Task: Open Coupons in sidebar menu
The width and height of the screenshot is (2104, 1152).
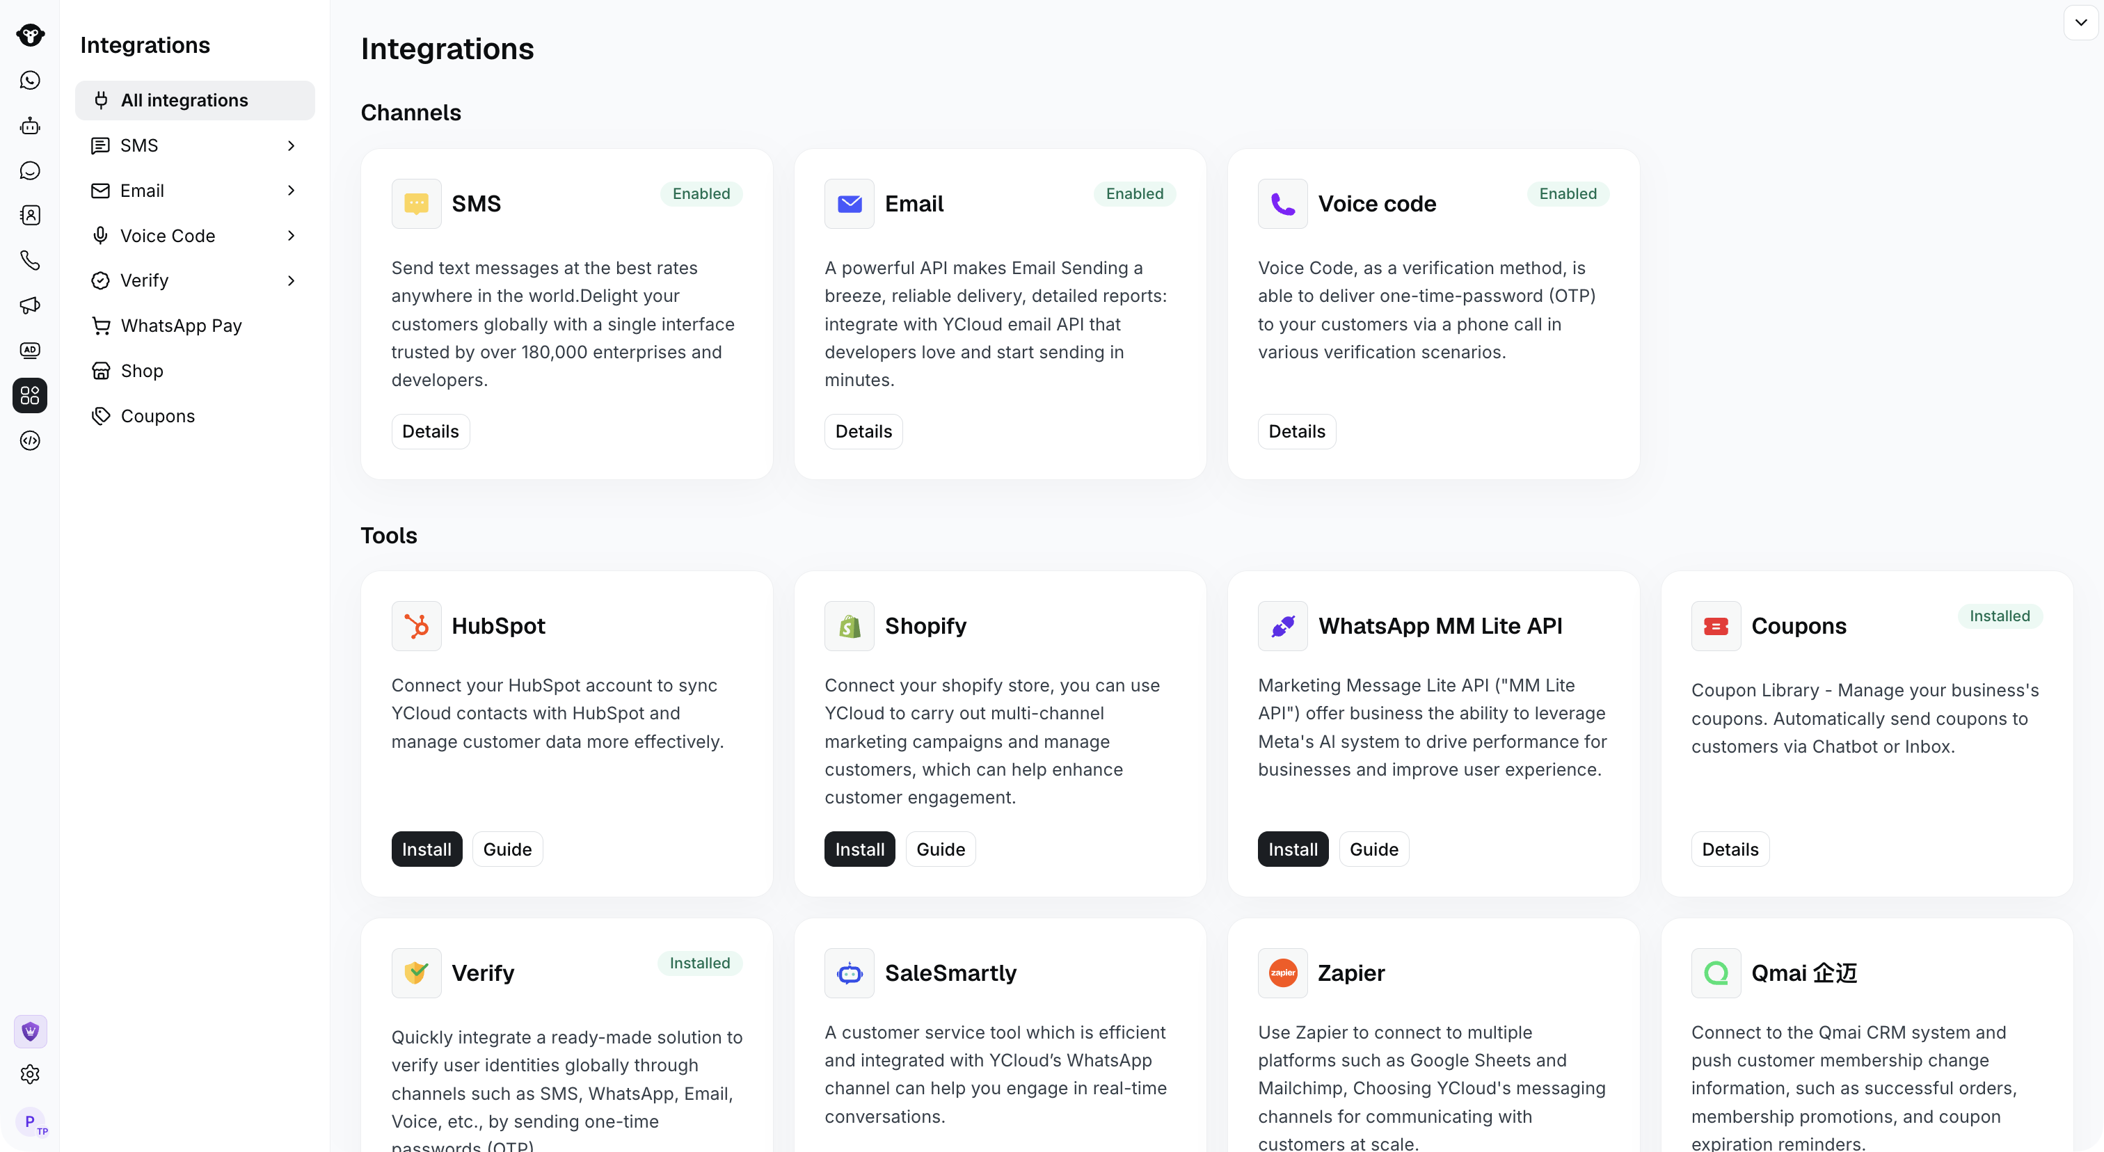Action: [194, 417]
